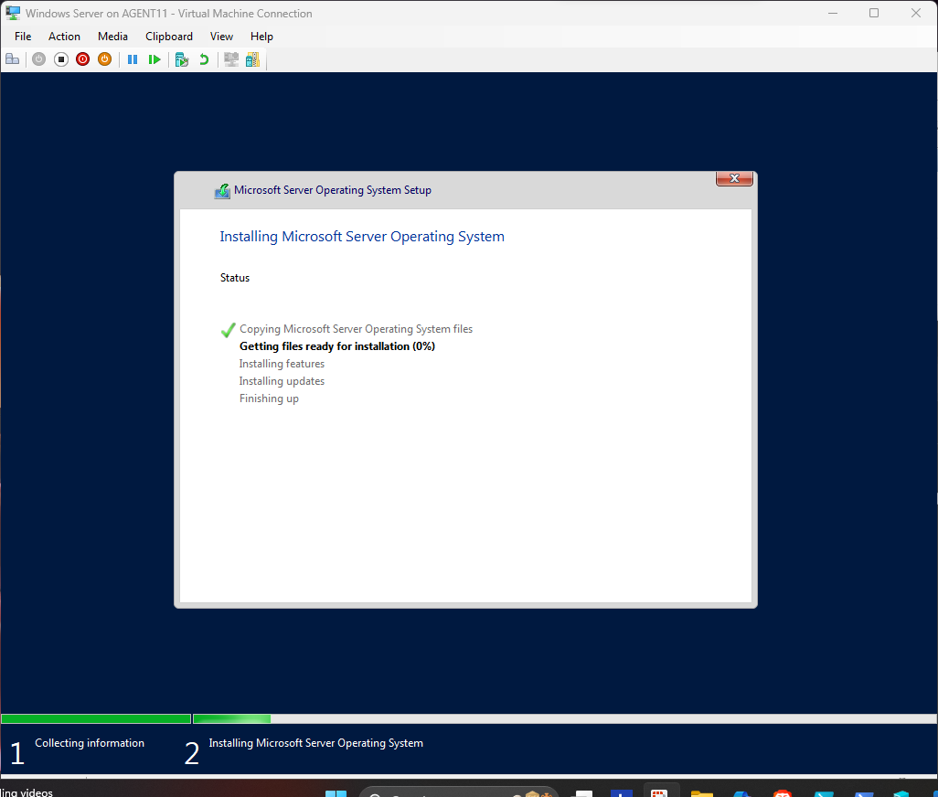Open the Help menu
This screenshot has width=938, height=797.
point(261,37)
